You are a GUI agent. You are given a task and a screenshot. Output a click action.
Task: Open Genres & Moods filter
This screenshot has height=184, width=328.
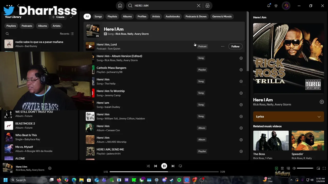222,17
